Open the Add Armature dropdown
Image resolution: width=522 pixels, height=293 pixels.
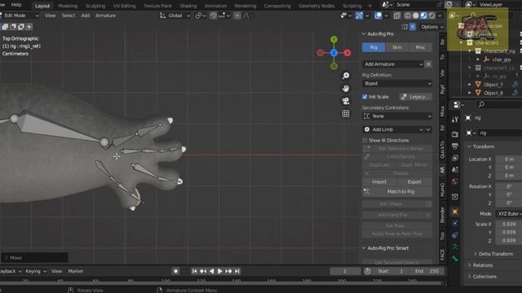pos(393,64)
